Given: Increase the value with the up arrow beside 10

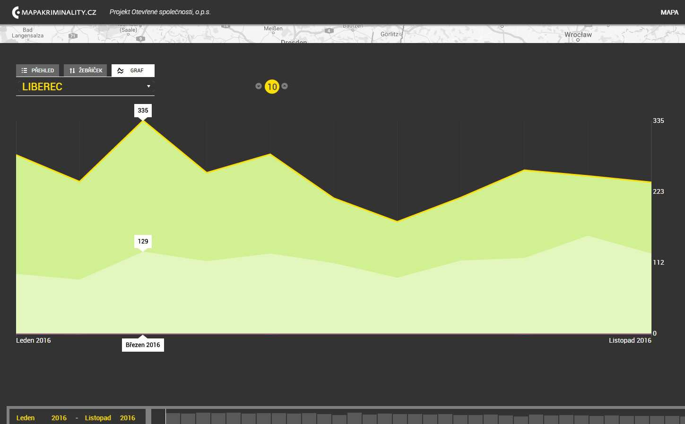Looking at the screenshot, I should tap(285, 86).
